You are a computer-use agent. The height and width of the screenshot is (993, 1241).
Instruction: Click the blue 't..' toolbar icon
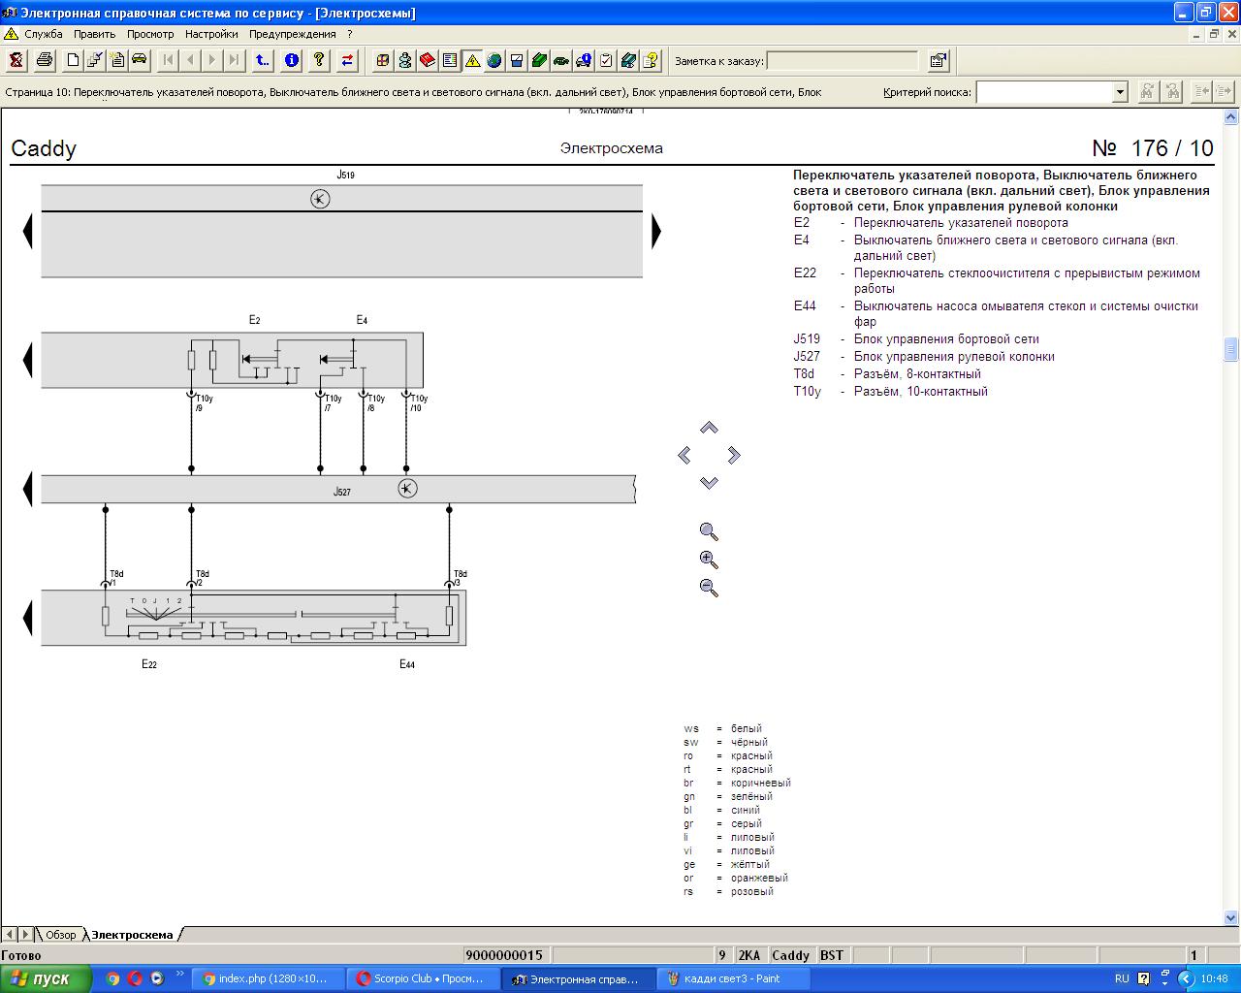[263, 60]
